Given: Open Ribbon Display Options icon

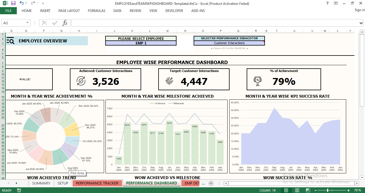Looking at the screenshot, I should [x=336, y=3].
